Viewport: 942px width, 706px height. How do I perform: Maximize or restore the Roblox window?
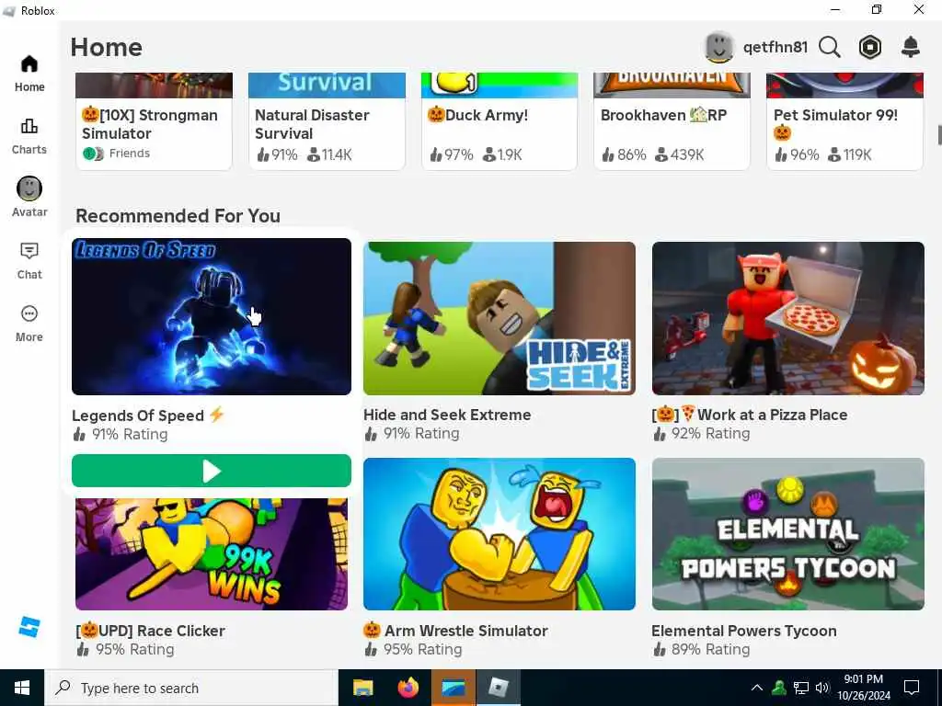click(877, 9)
